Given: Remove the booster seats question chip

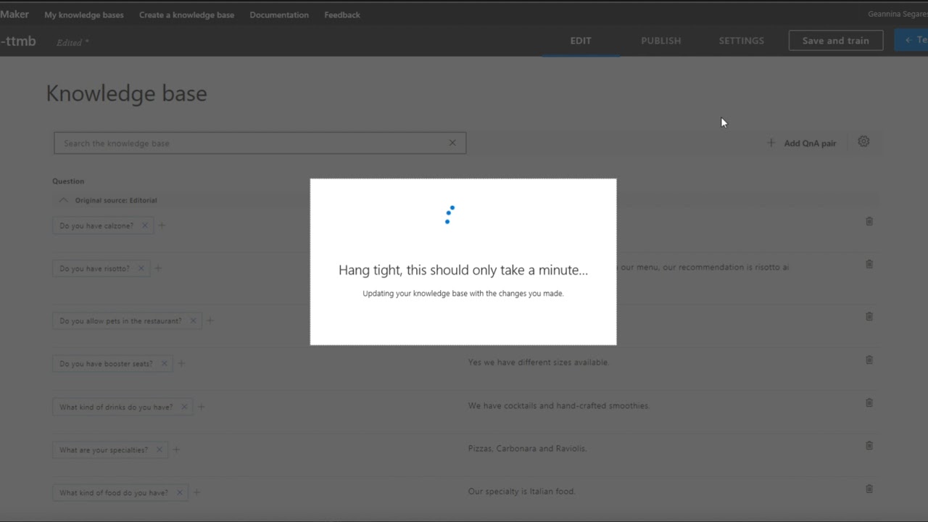Looking at the screenshot, I should [164, 363].
